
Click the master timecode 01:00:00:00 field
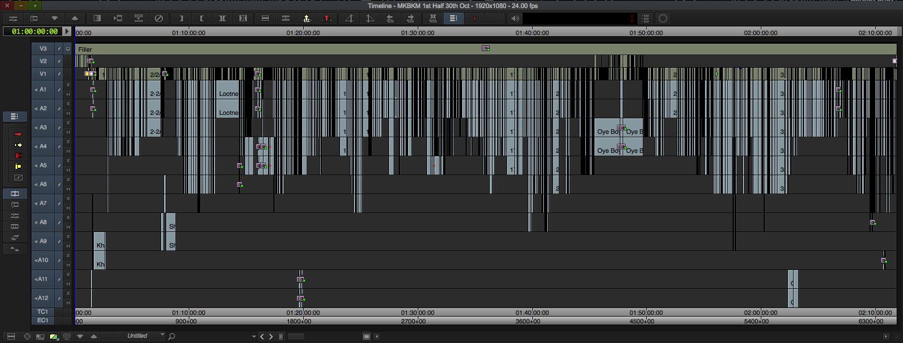coord(33,32)
